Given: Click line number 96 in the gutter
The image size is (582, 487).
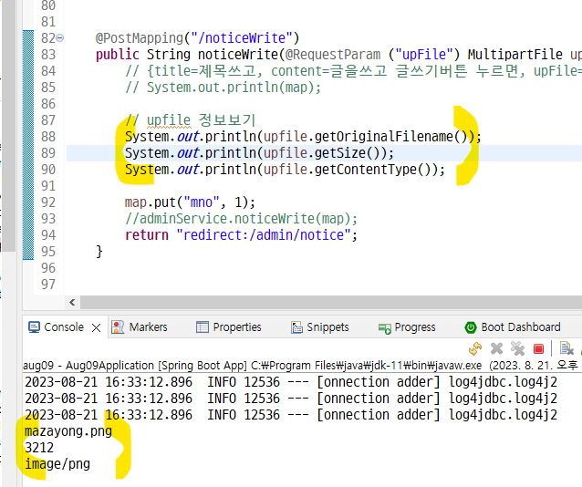Looking at the screenshot, I should (x=48, y=268).
